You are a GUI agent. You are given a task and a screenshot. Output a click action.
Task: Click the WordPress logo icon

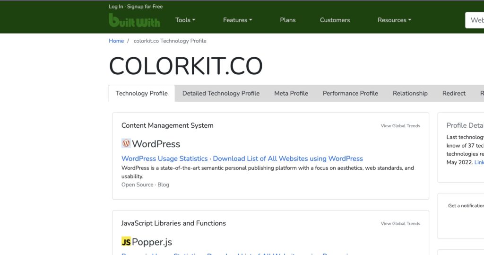pyautogui.click(x=126, y=143)
